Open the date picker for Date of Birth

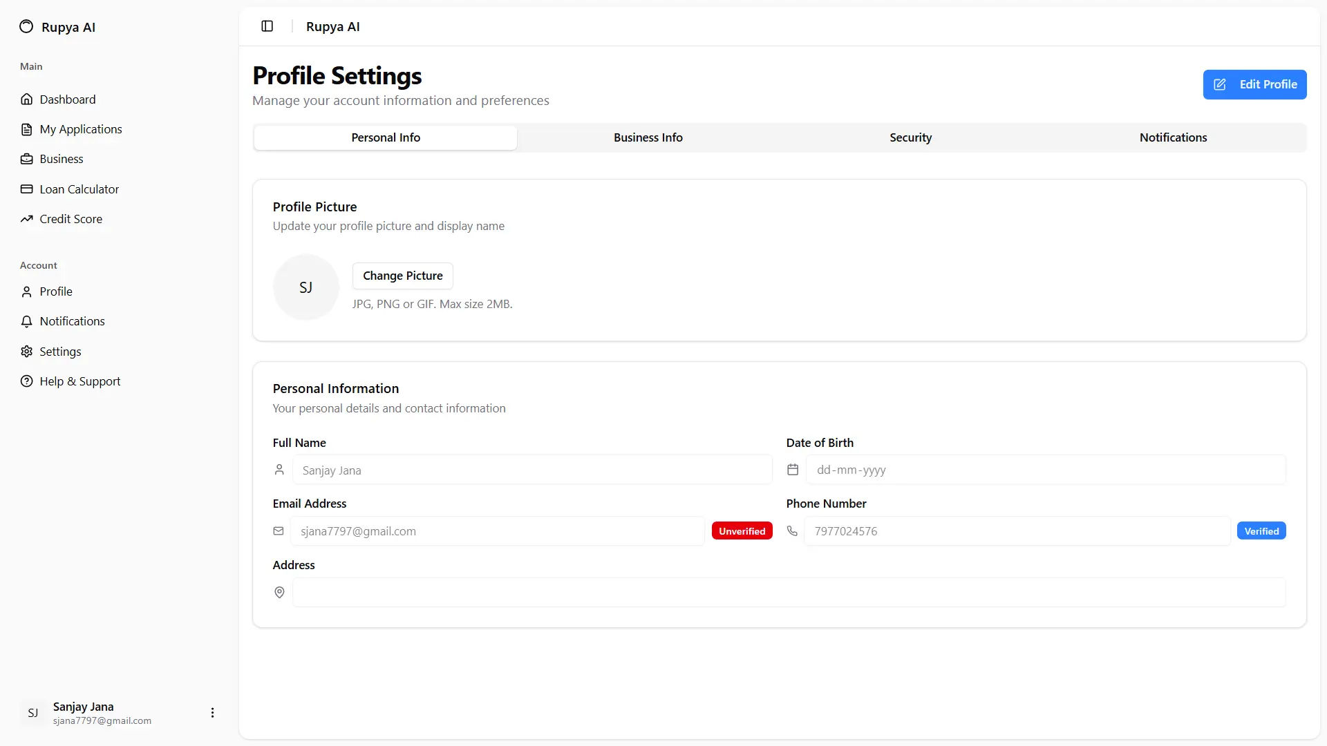pos(792,470)
